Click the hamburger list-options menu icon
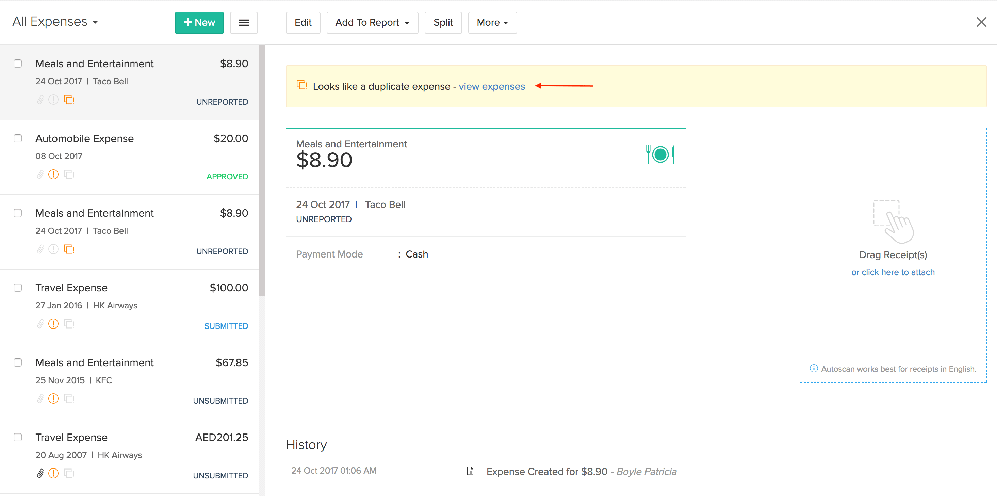 coord(243,23)
